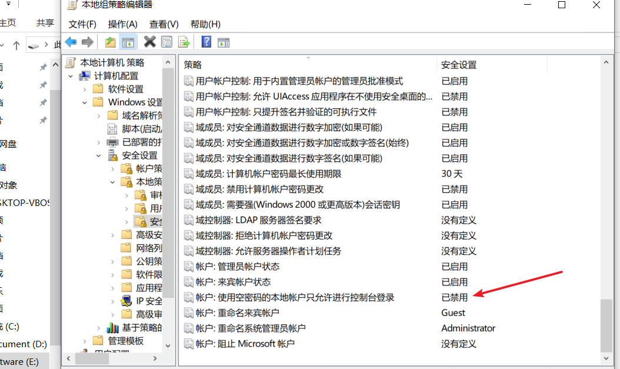
Task: Click the Delete (X) toolbar icon
Action: [150, 42]
